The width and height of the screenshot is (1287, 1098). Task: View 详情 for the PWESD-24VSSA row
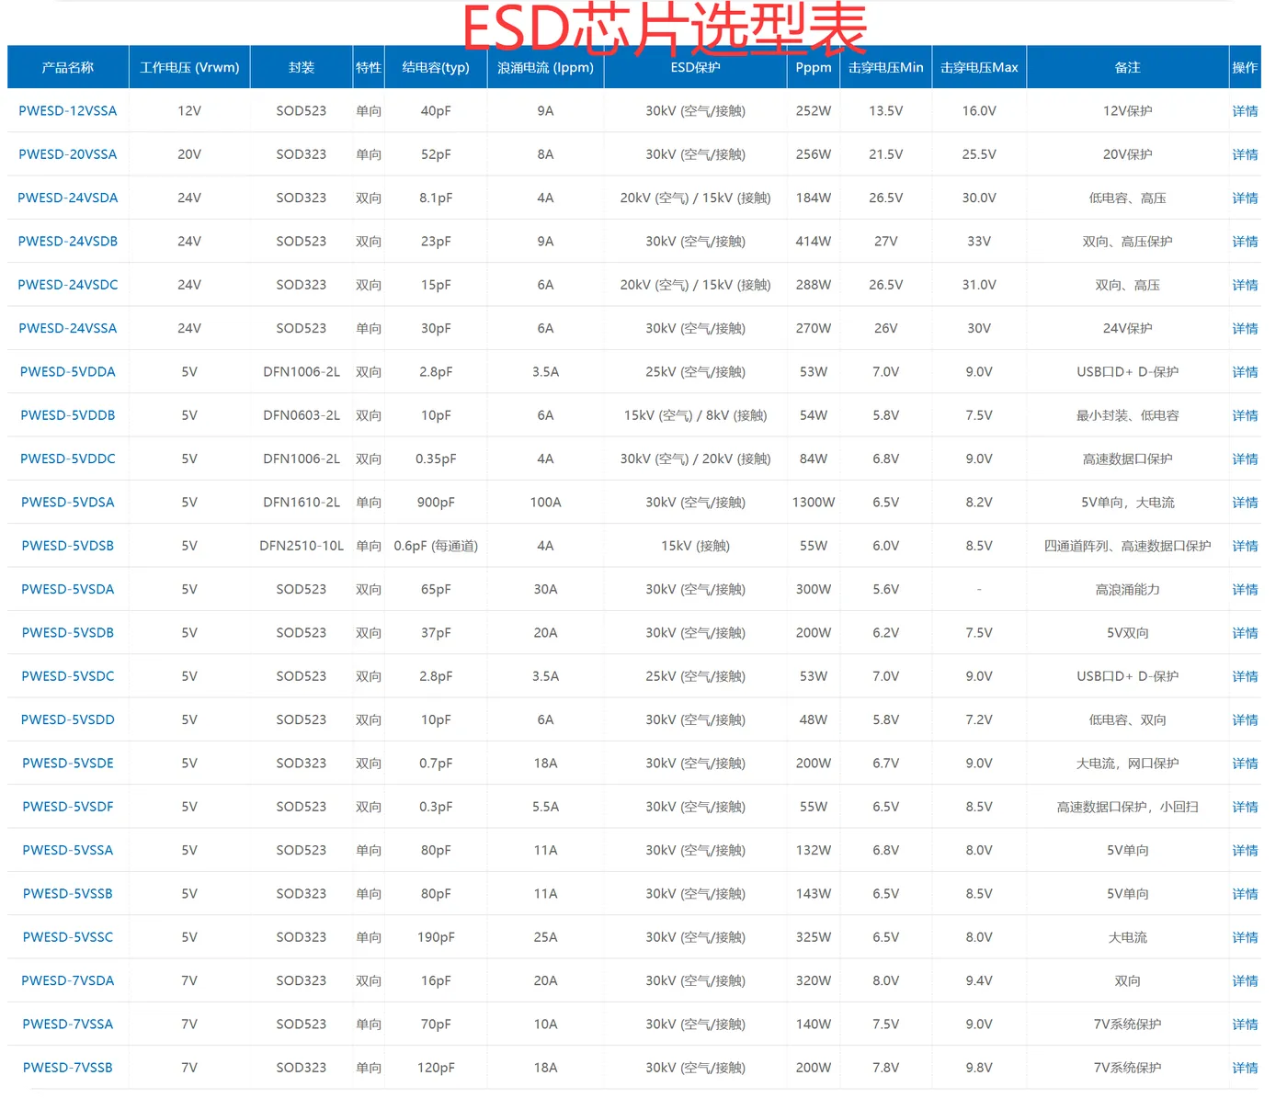pyautogui.click(x=1245, y=329)
